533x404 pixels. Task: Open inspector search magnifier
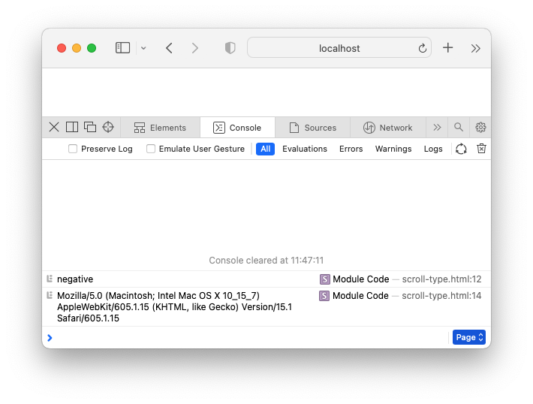coord(459,127)
